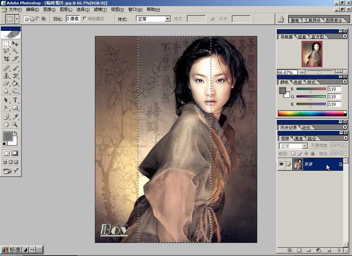Select the Polygonal Lasso tool
The image size is (352, 256).
pyautogui.click(x=6, y=51)
